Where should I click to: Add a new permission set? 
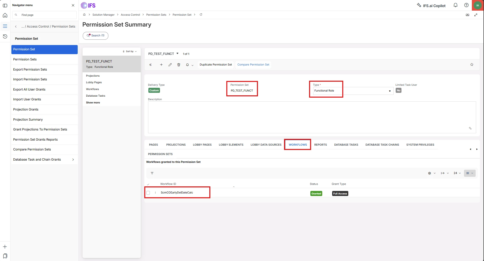pos(161,65)
